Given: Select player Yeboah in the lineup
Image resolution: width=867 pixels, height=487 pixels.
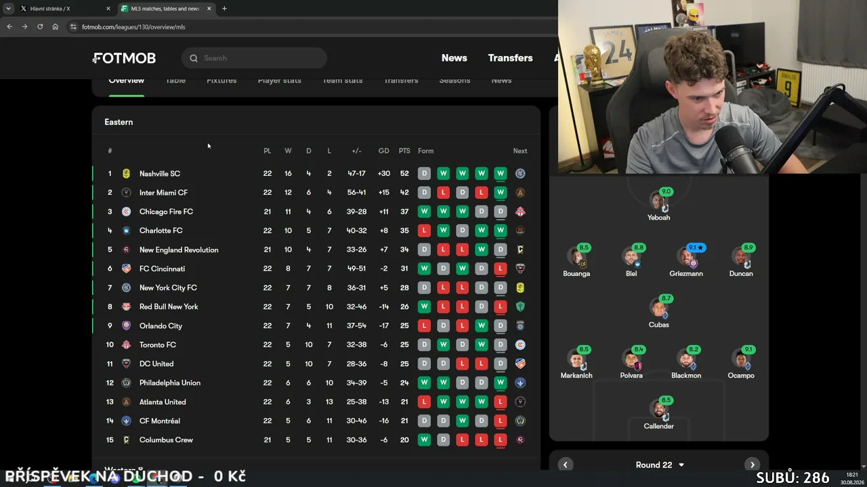Looking at the screenshot, I should tap(658, 205).
